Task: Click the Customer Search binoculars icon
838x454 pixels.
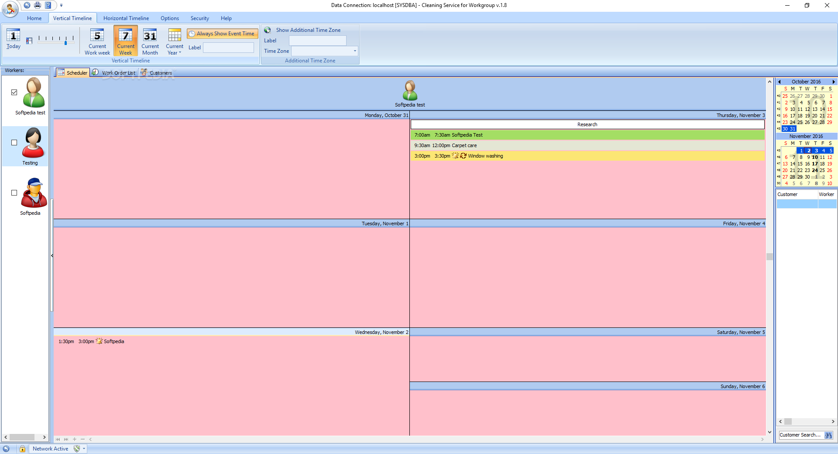Action: click(828, 435)
